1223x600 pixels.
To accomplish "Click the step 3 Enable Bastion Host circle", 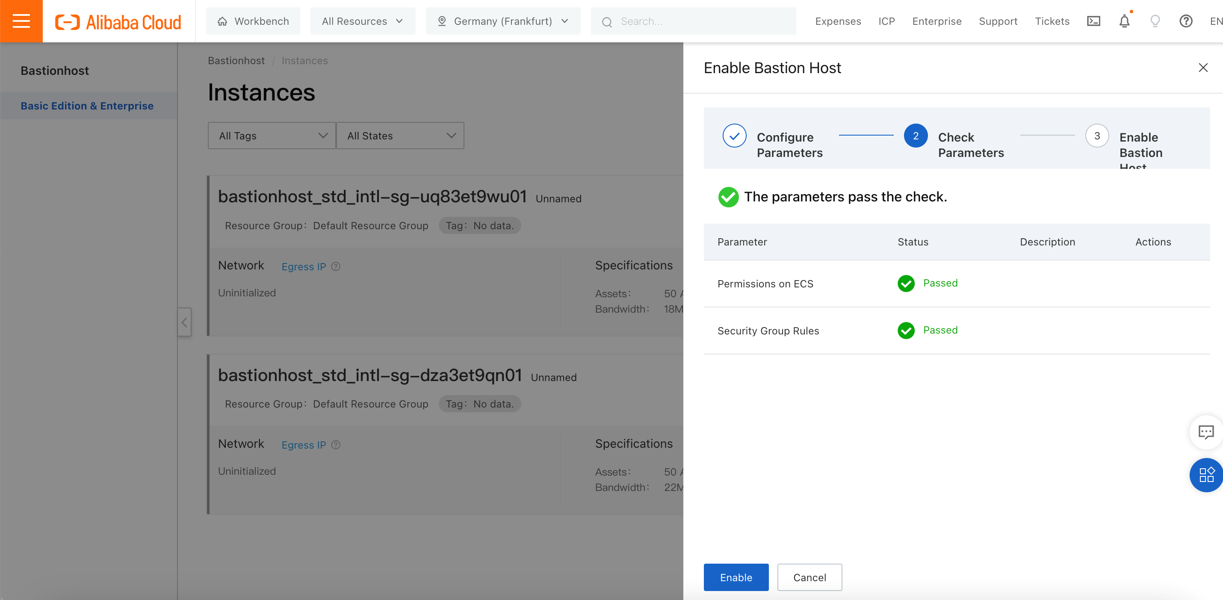I will [1097, 136].
